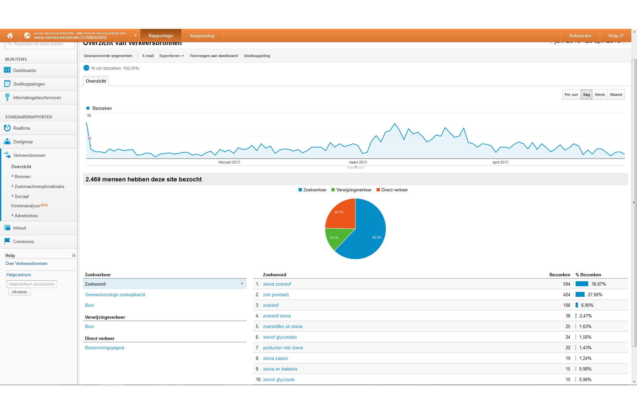
Task: Open keyword stevia zoetstof
Action: [x=277, y=284]
